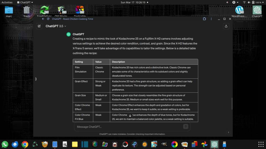Expand the left sidebar with the chevron handle
266x149 pixels.
(36, 79)
